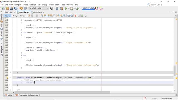Viewport: 178px width, 100px height.
Task: Run the project with the green play icon
Action: coord(66,8)
